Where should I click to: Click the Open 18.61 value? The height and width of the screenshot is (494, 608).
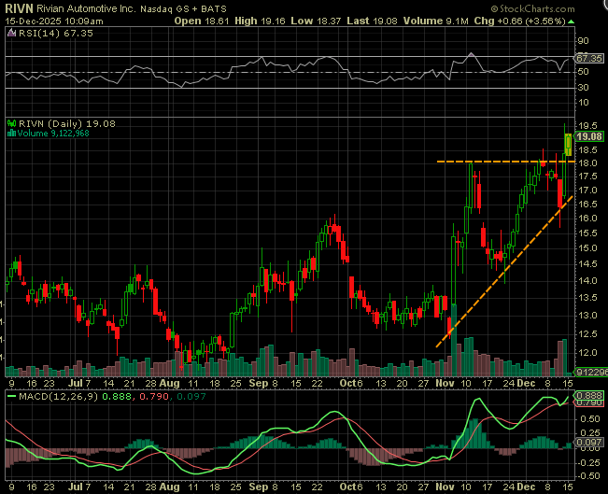click(202, 21)
